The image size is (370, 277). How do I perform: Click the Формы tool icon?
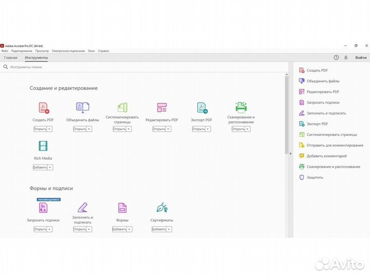click(122, 208)
